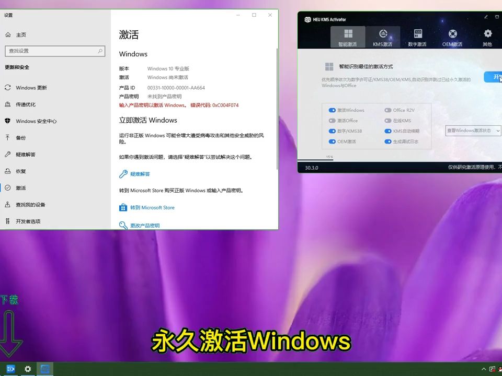Open the screen recorder taskbar icon
This screenshot has width=502, height=376.
click(10, 369)
